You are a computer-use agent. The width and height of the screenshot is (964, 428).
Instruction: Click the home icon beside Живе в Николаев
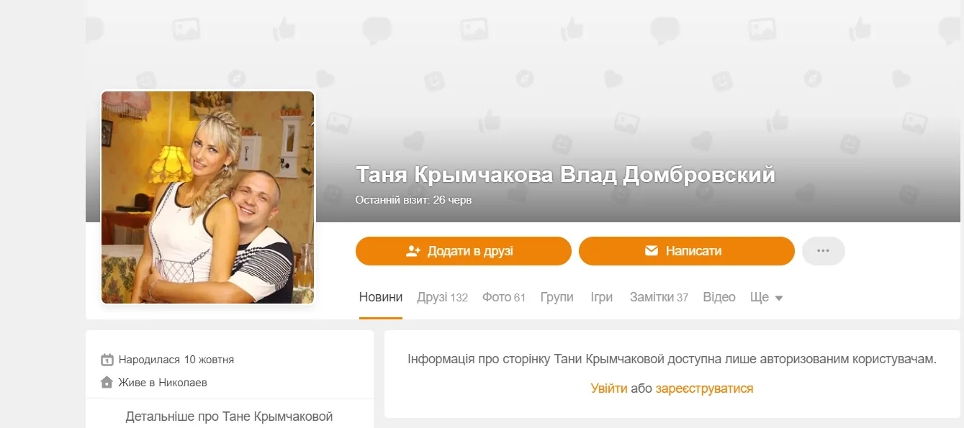(x=107, y=383)
